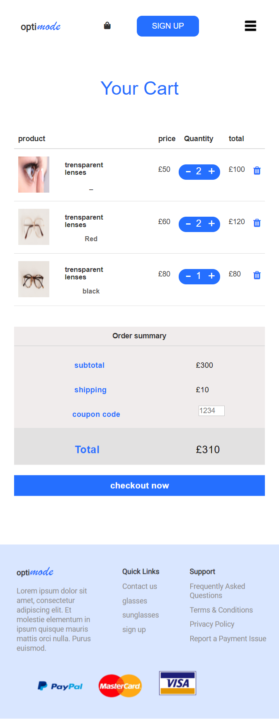Screen dimensions: 279x719
Task: Decrease quantity of the £50 item
Action: coord(188,171)
